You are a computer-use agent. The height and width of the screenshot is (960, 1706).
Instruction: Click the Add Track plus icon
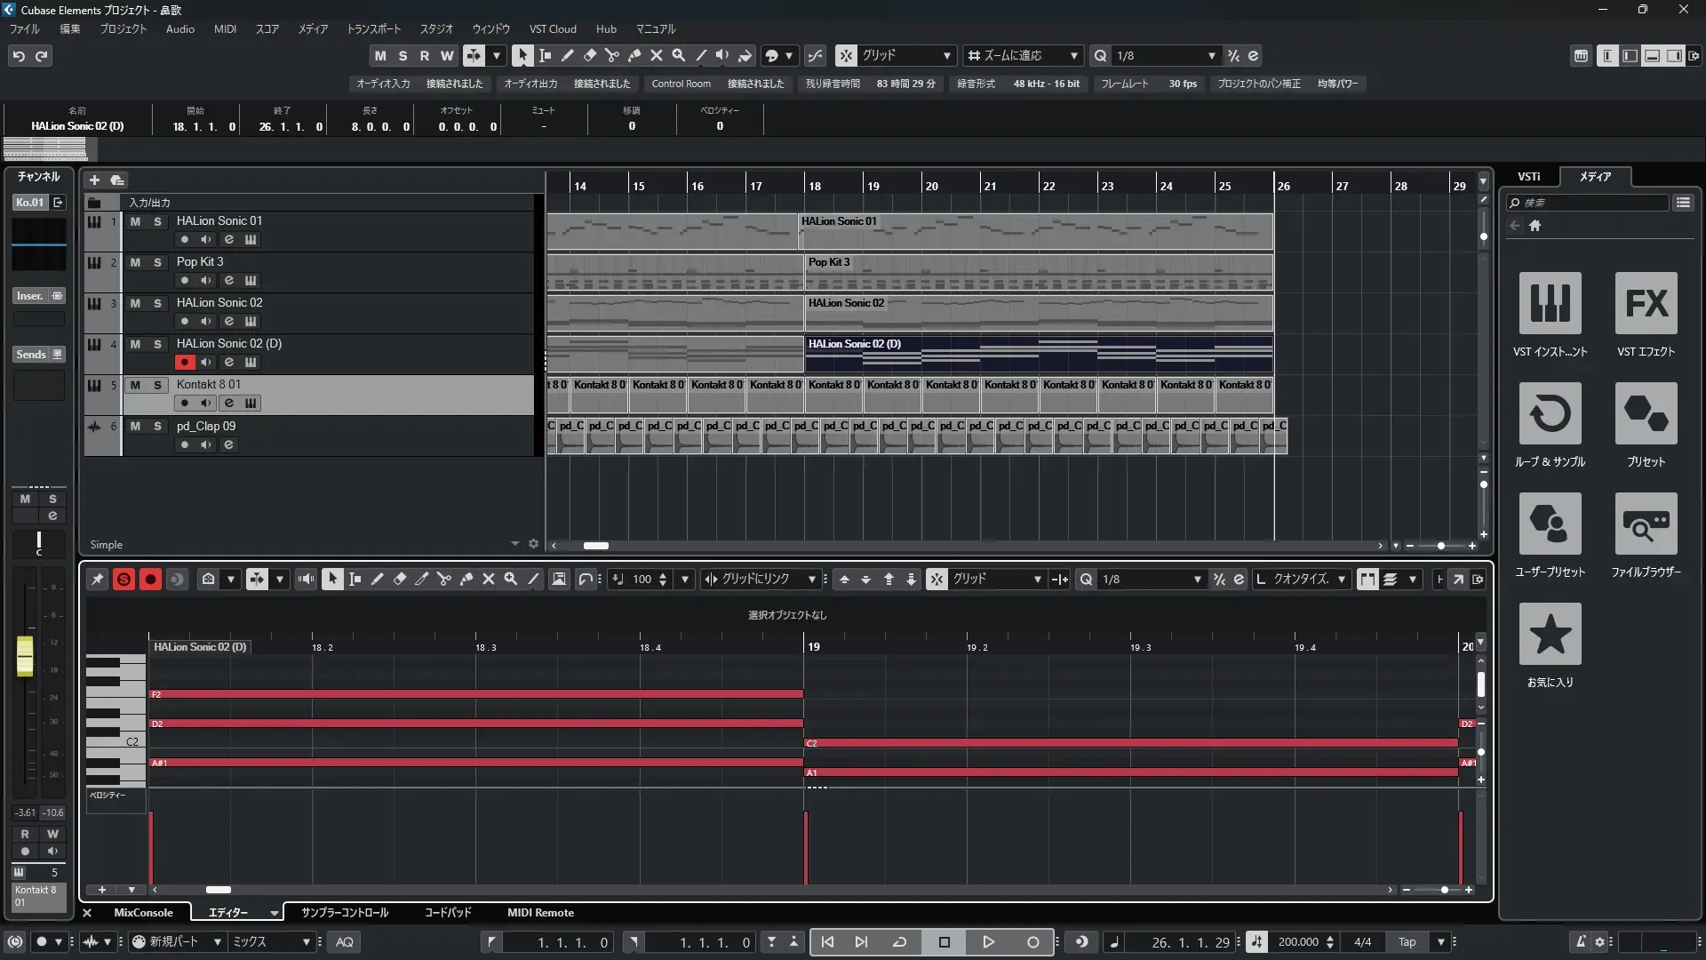pyautogui.click(x=94, y=180)
